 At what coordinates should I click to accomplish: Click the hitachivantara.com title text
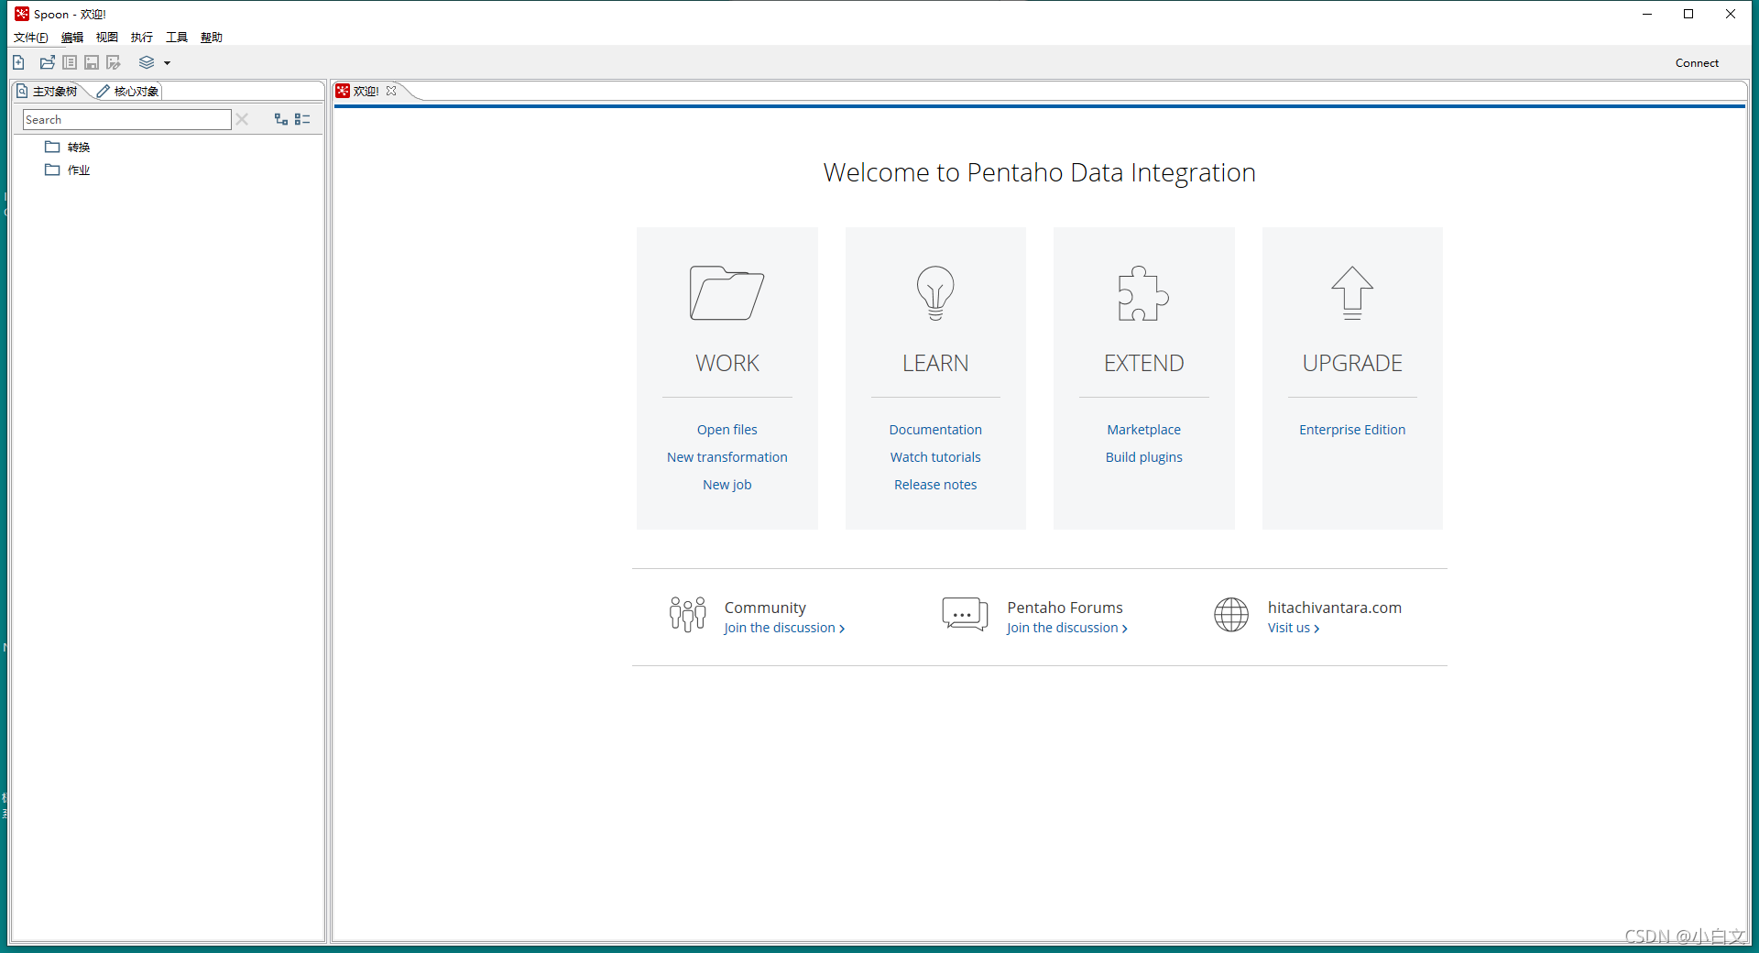pyautogui.click(x=1334, y=608)
